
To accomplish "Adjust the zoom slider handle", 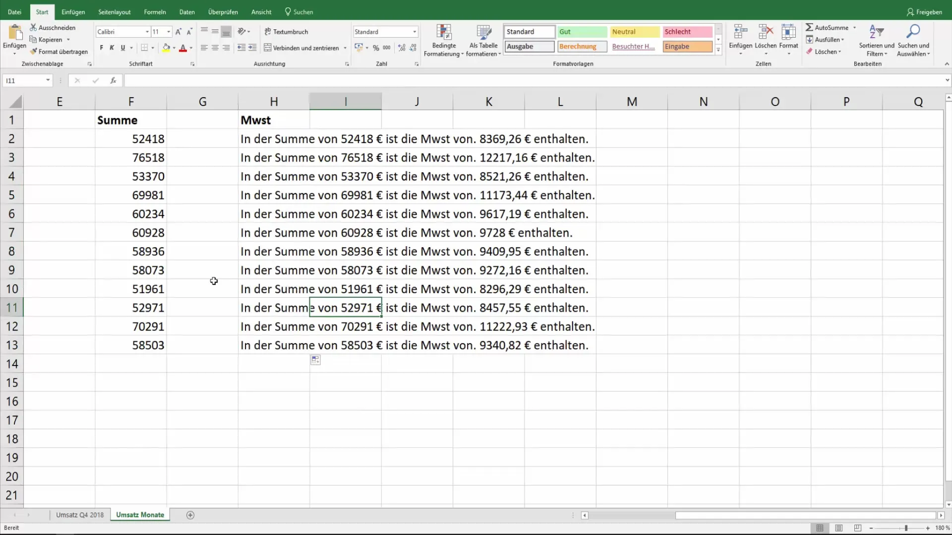I will 905,528.
